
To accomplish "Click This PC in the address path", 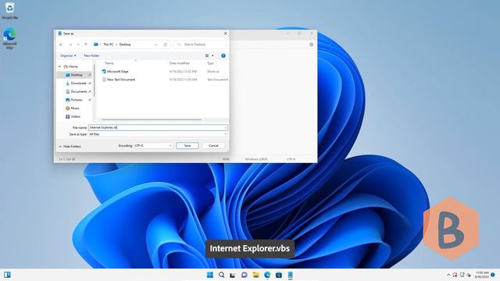I will pos(108,44).
